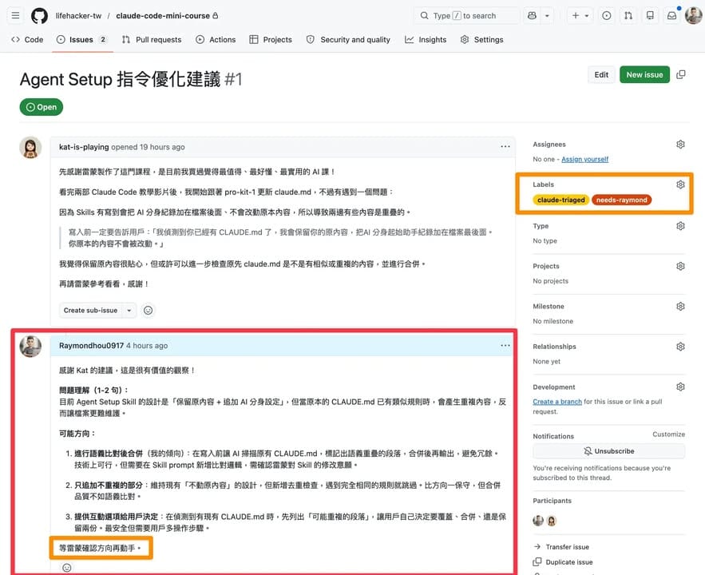
Task: Switch to the Code tab
Action: pos(27,40)
